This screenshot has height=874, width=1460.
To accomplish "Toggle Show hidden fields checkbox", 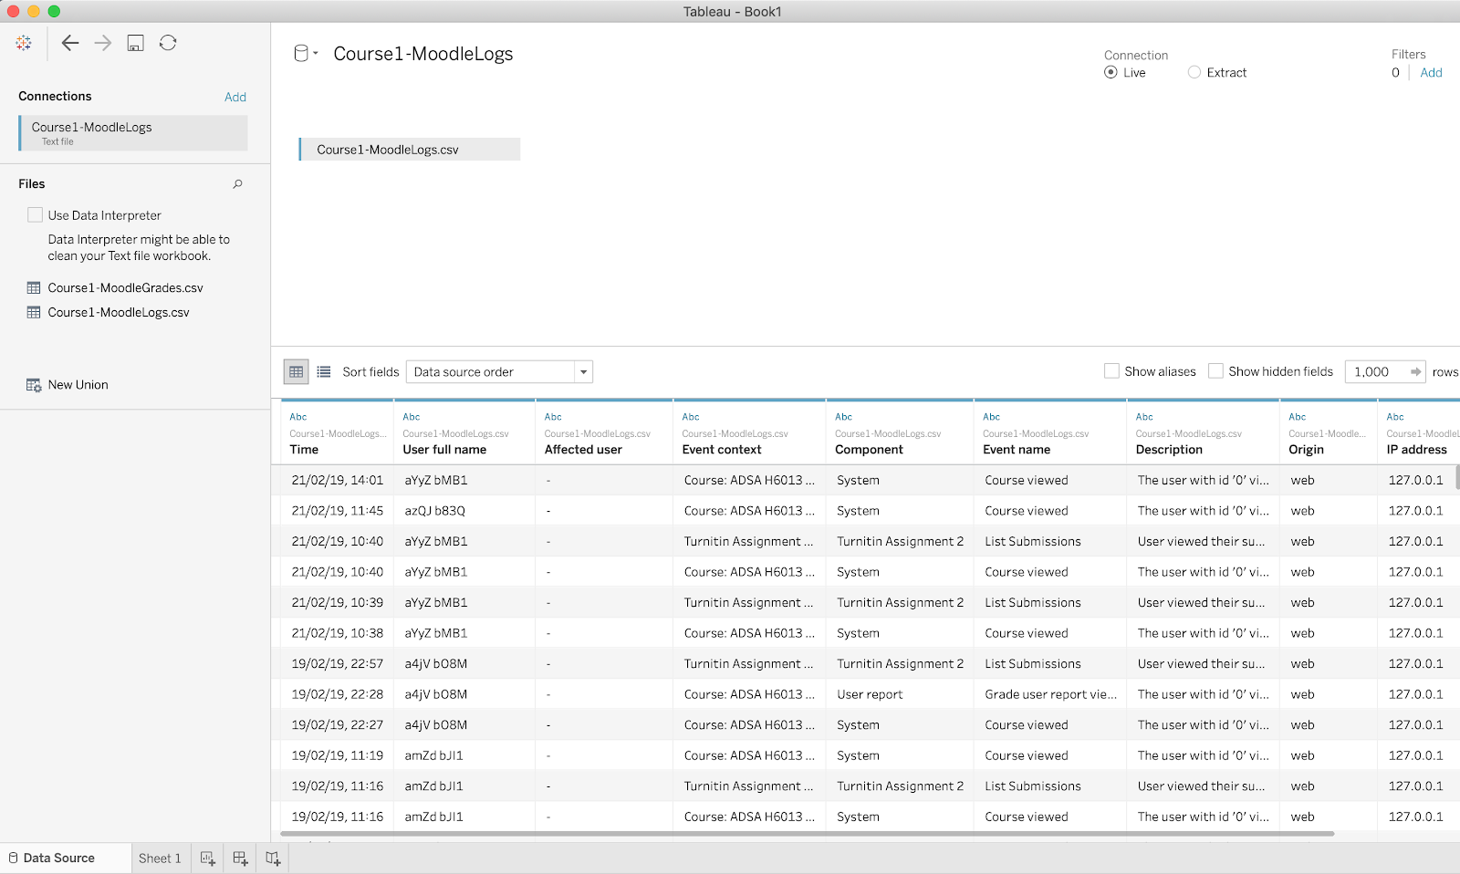I will [x=1215, y=371].
